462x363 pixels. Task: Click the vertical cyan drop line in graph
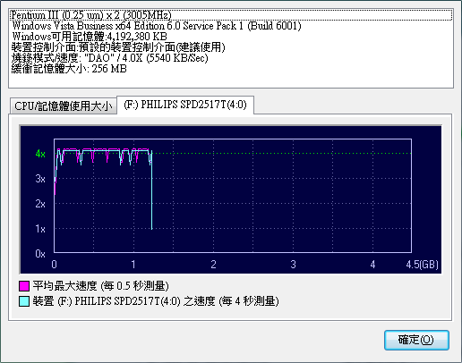152,190
